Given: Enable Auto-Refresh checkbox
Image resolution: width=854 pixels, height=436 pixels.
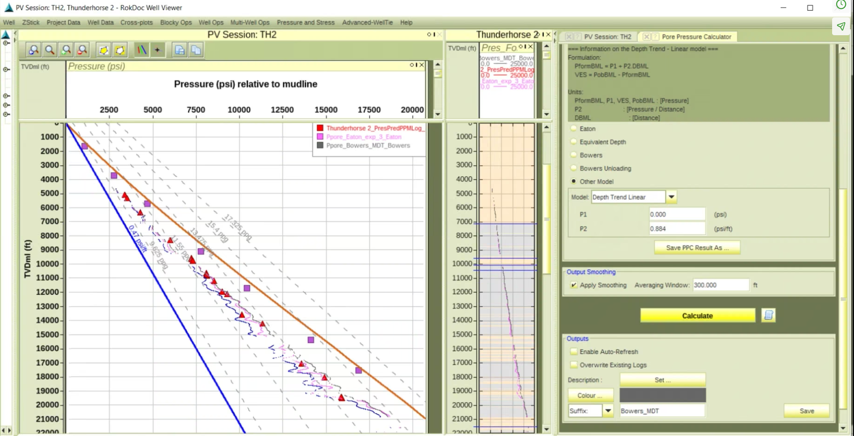Looking at the screenshot, I should [x=574, y=352].
